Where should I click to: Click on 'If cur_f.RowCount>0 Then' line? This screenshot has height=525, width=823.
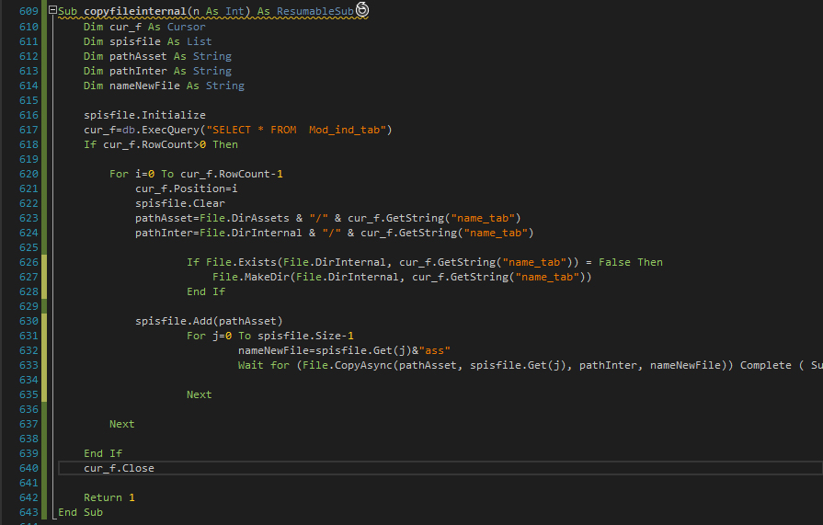pyautogui.click(x=161, y=144)
